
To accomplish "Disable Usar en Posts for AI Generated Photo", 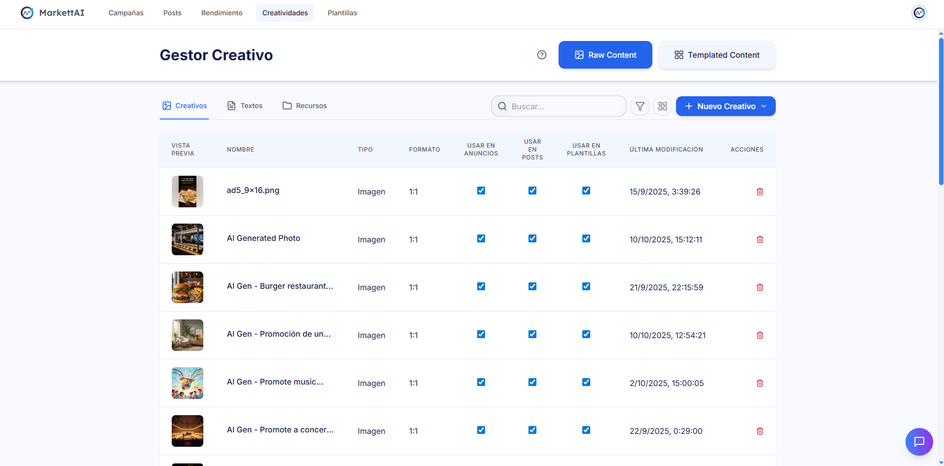I will point(532,238).
